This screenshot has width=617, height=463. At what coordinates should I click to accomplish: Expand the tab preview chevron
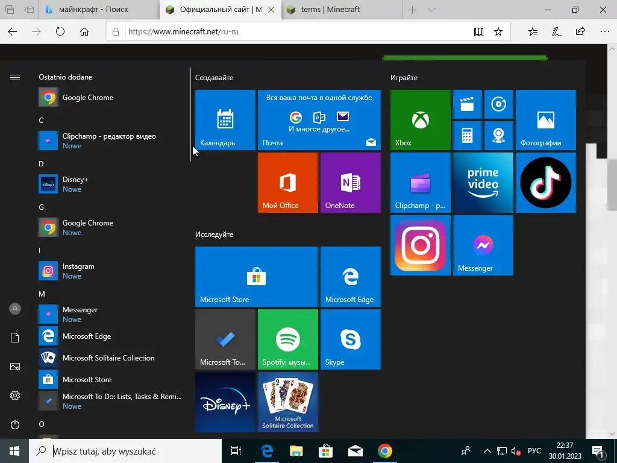431,10
